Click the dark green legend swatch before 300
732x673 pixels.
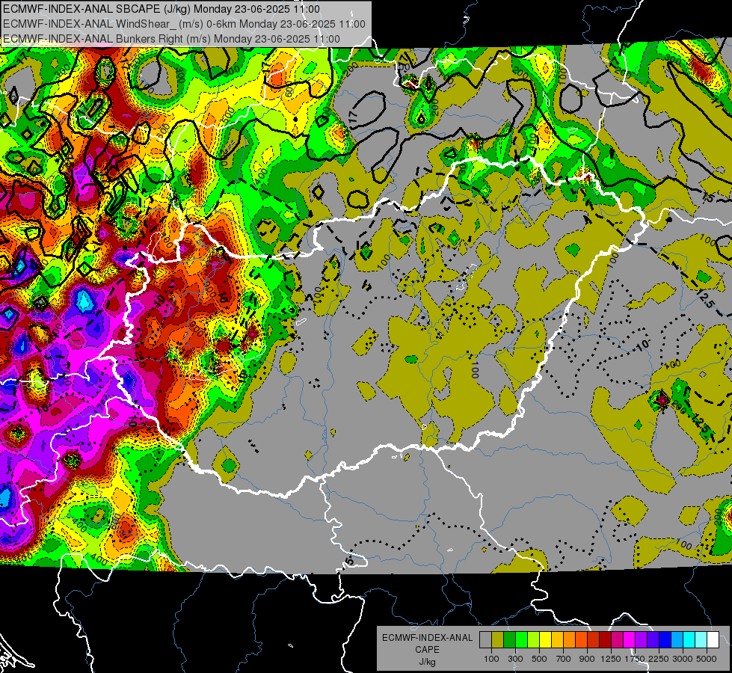[509, 639]
